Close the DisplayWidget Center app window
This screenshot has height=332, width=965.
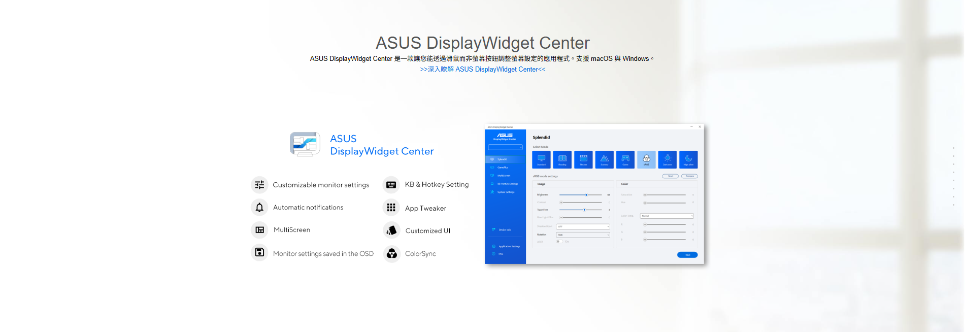point(700,127)
